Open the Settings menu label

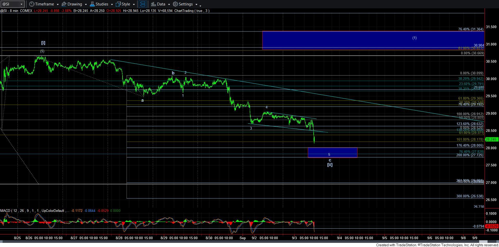[186, 4]
